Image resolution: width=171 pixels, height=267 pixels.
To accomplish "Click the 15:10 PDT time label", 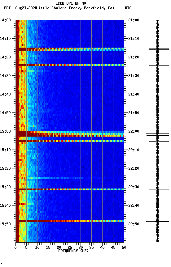I will pos(5,150).
